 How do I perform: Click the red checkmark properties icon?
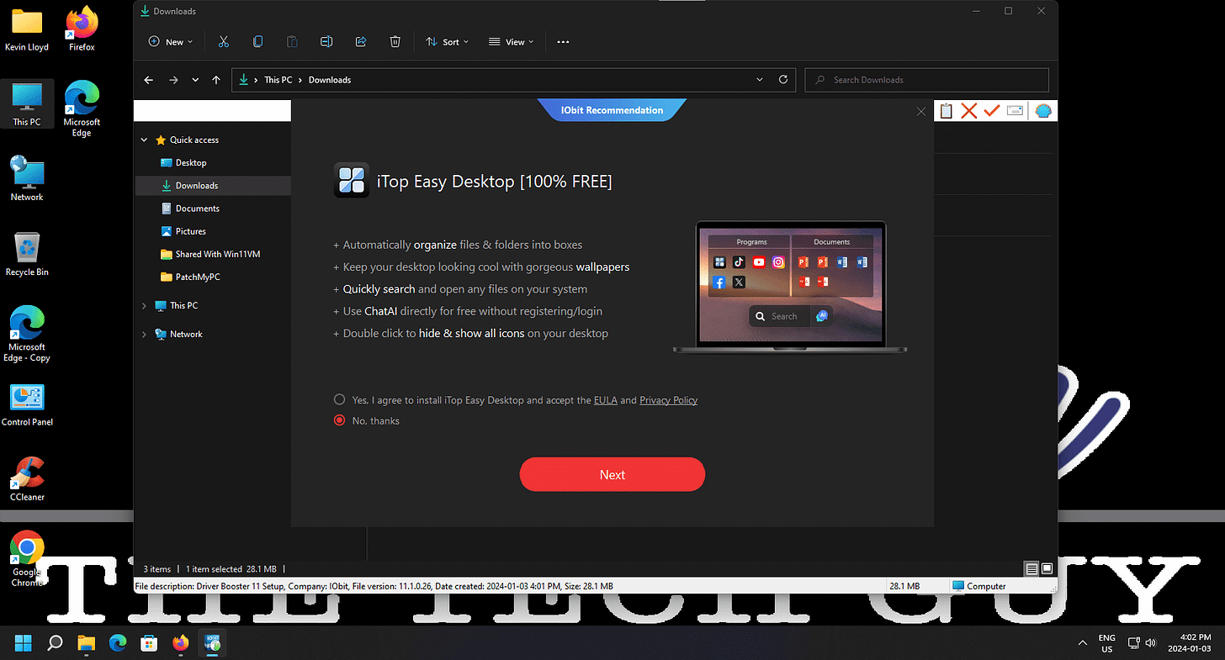click(991, 111)
